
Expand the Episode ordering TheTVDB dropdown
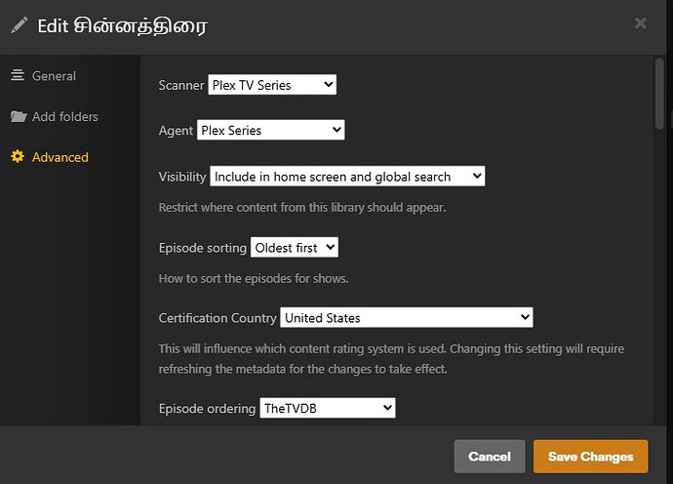pyautogui.click(x=328, y=408)
